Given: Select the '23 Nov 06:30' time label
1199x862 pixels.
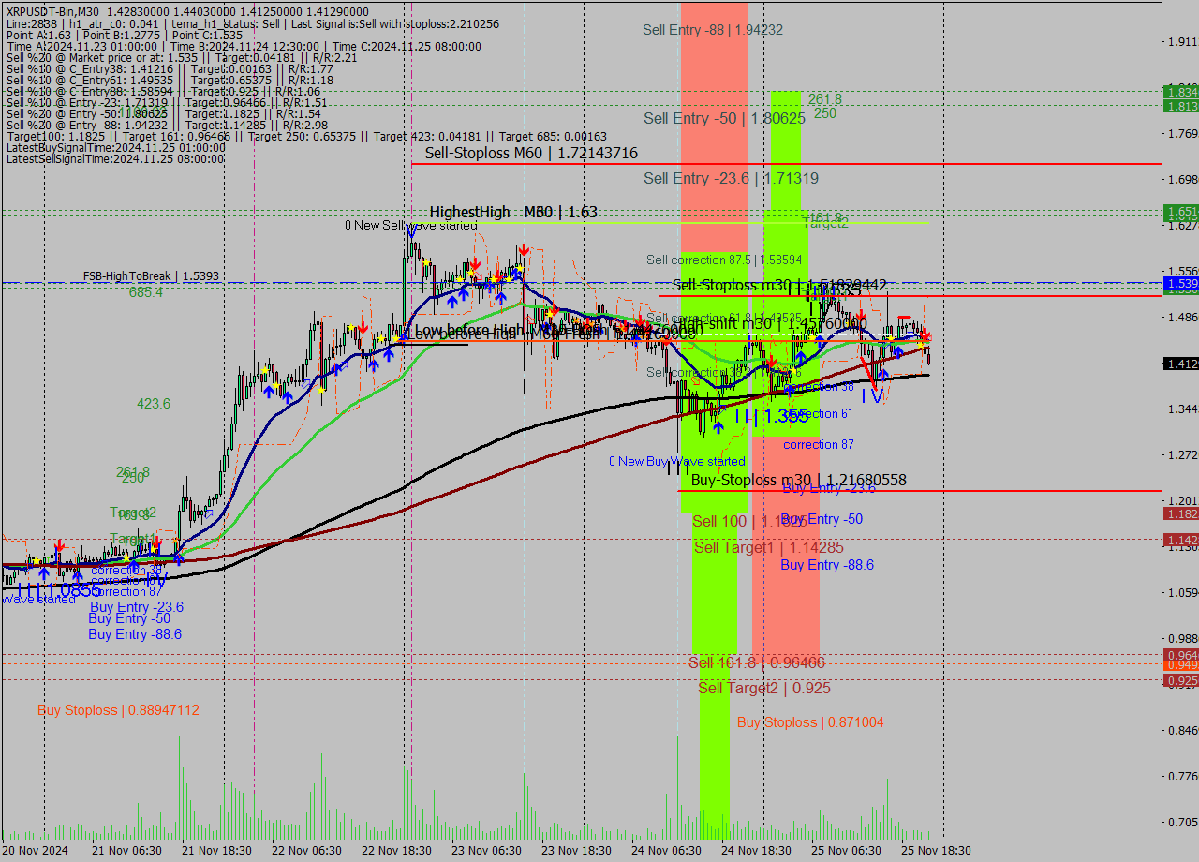Looking at the screenshot, I should (486, 851).
